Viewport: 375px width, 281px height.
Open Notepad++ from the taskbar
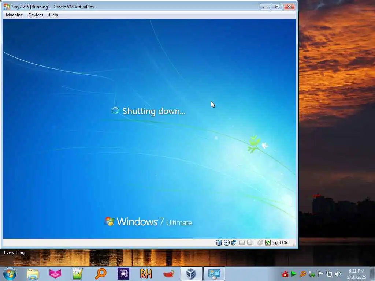click(78, 274)
